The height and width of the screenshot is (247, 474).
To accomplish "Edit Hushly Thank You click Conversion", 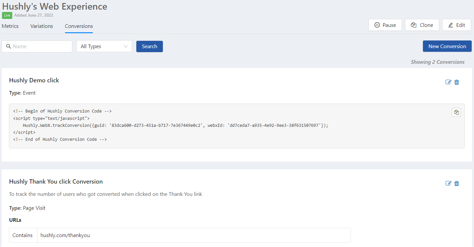I will 448,183.
